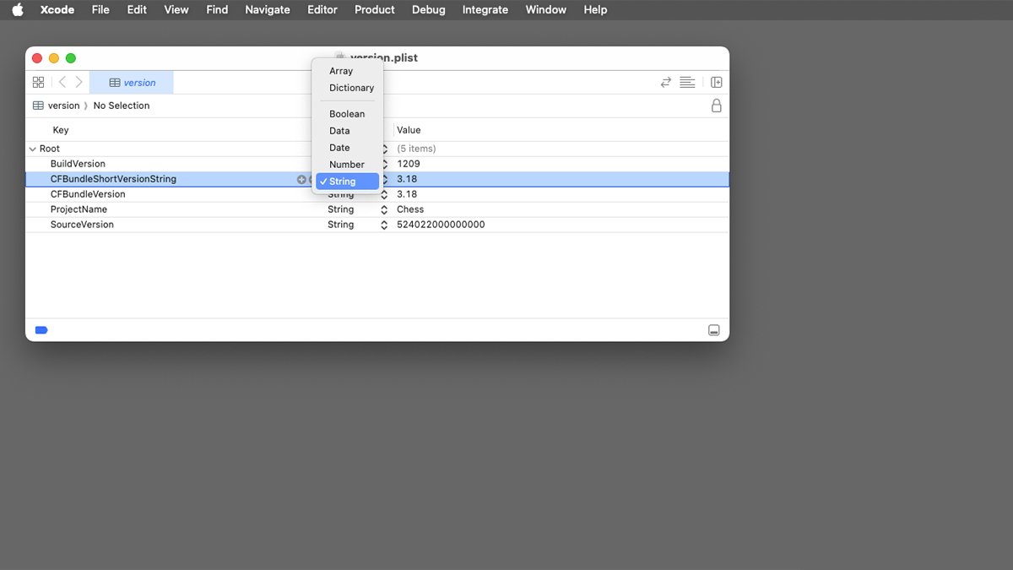Collapse the Root disclosure triangle
The height and width of the screenshot is (570, 1013).
33,149
